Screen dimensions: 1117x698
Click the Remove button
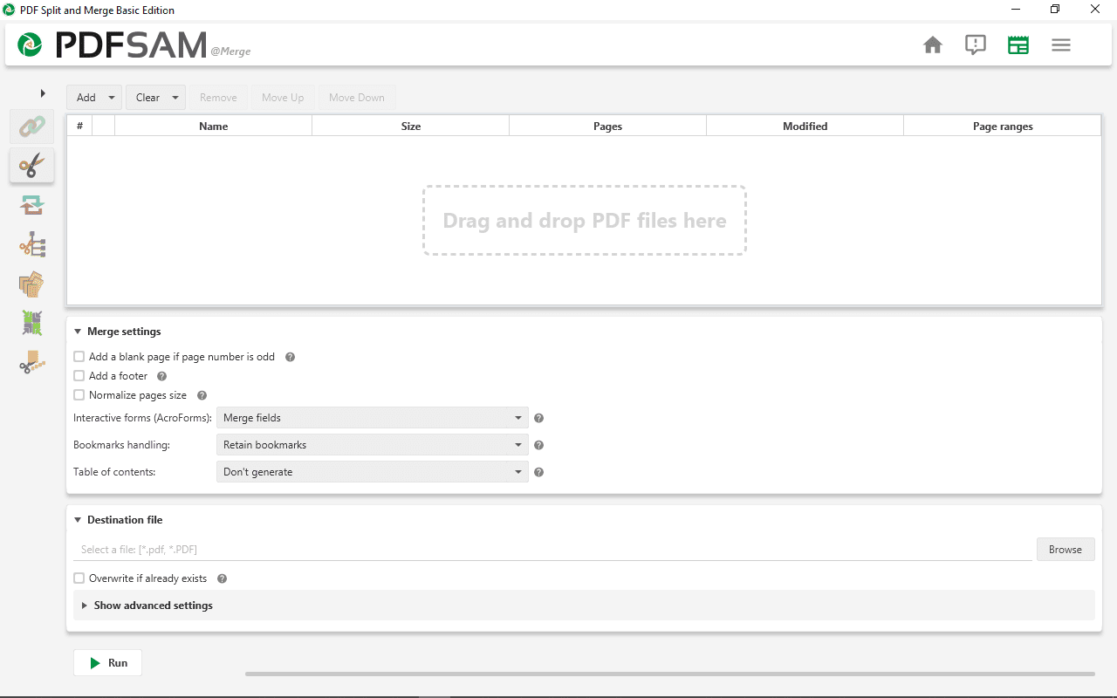218,98
